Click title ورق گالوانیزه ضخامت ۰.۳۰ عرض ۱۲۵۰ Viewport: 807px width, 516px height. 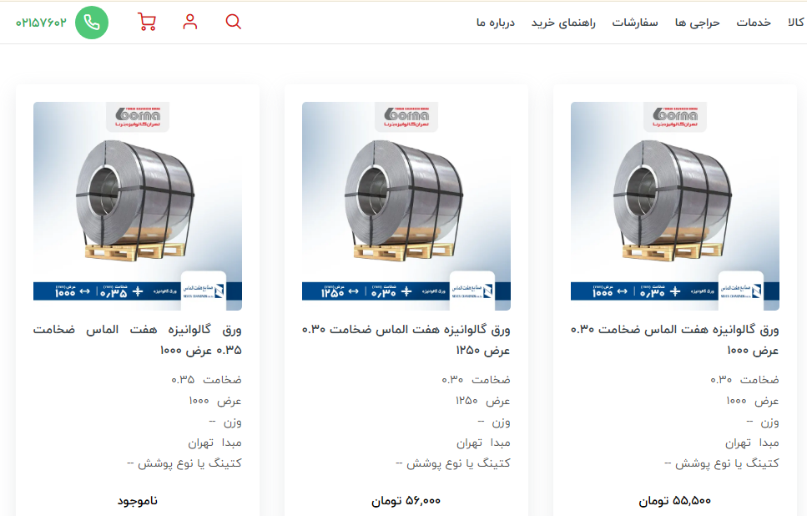(406, 340)
